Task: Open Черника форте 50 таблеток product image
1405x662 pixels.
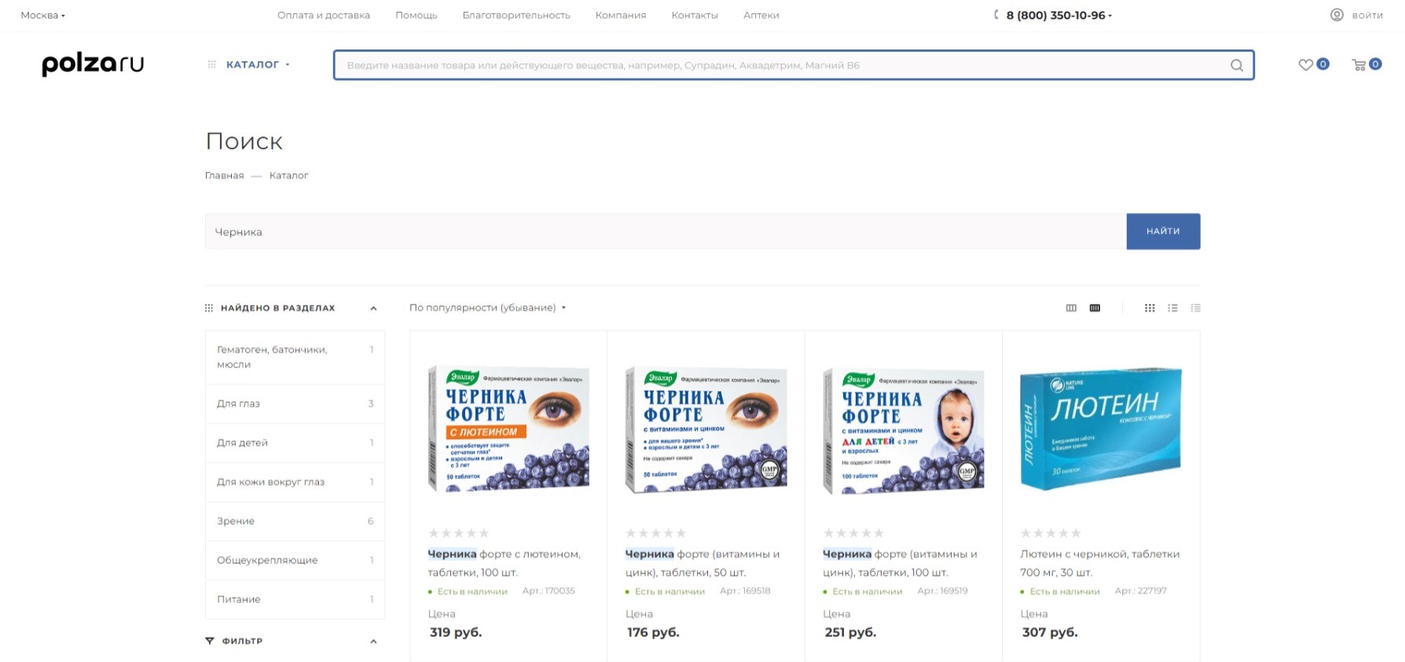Action: point(706,430)
